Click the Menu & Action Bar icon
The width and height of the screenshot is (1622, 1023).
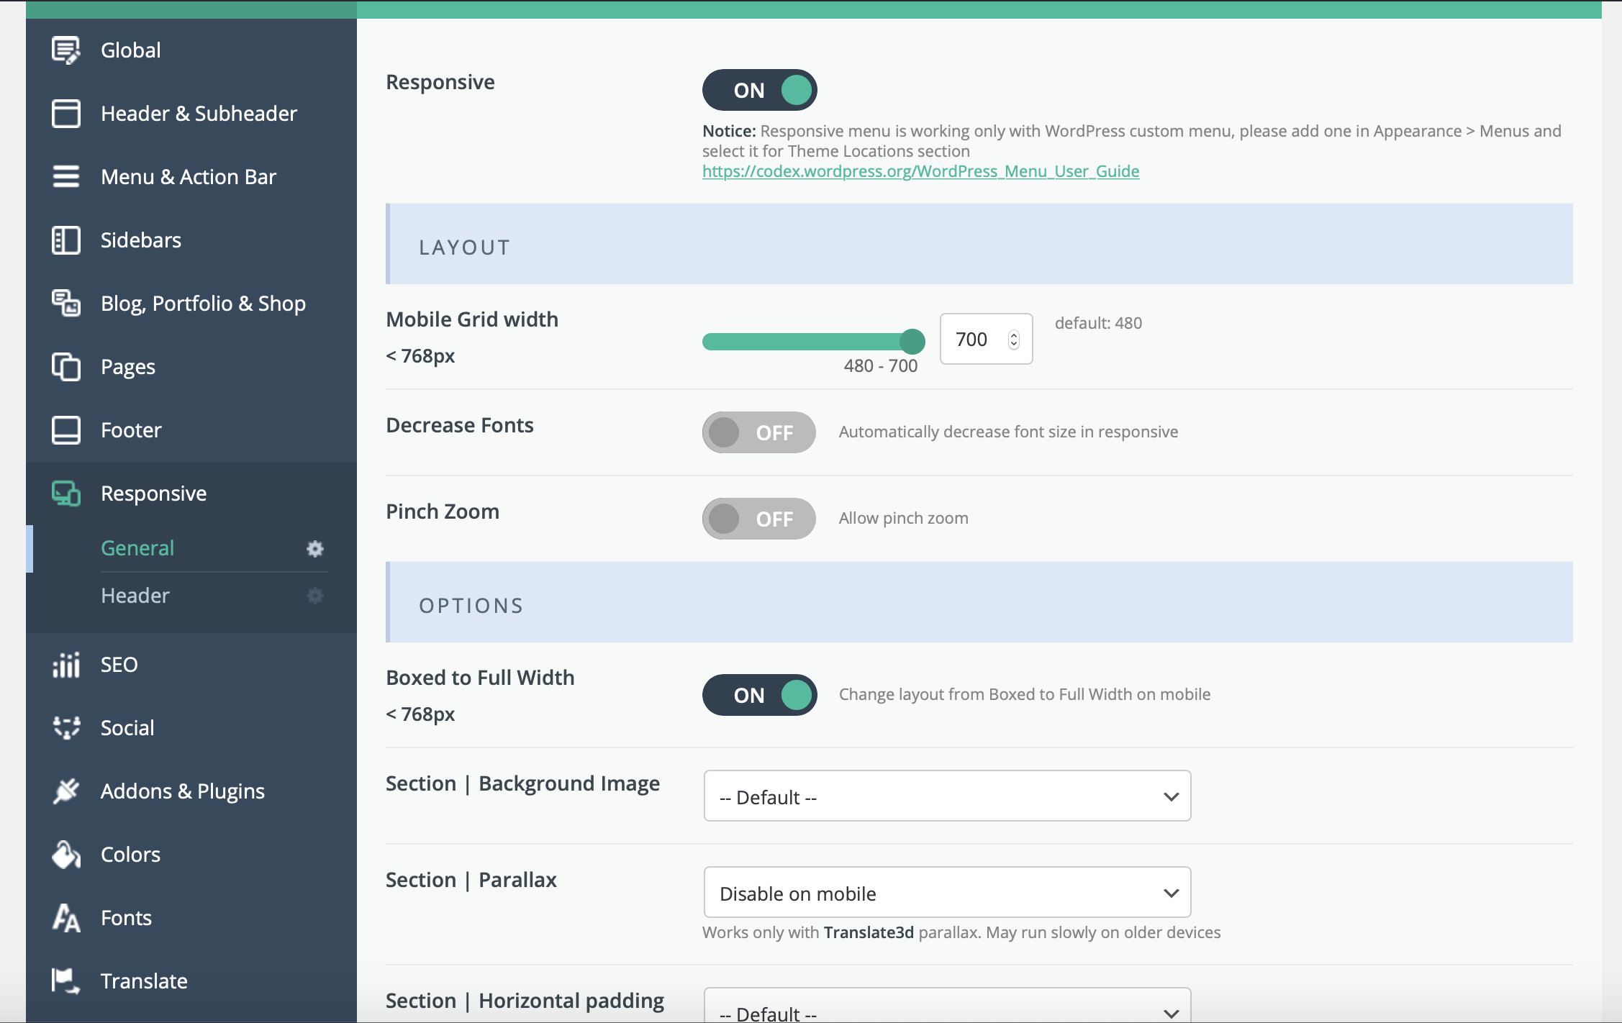click(65, 176)
